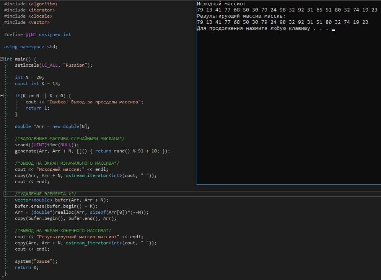
Task: Click the system("pause") line
Action: coord(36,261)
